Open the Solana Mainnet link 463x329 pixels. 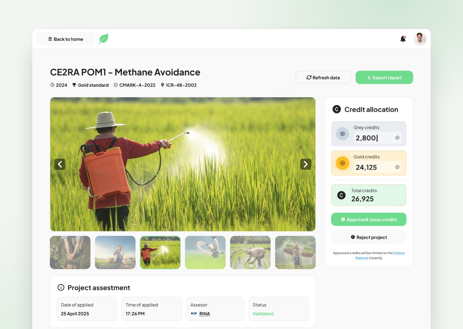pos(399,253)
